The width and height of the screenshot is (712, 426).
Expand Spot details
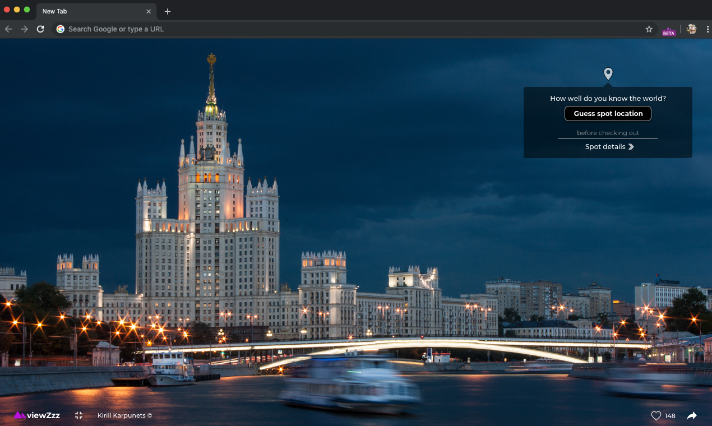tap(609, 147)
